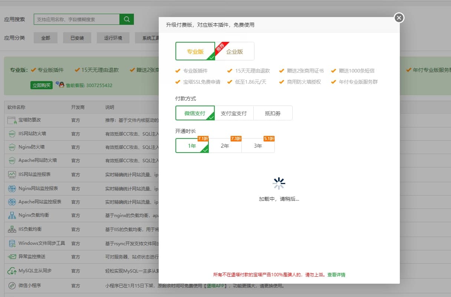Click the Nginx负载均衡 software name

(x=34, y=215)
